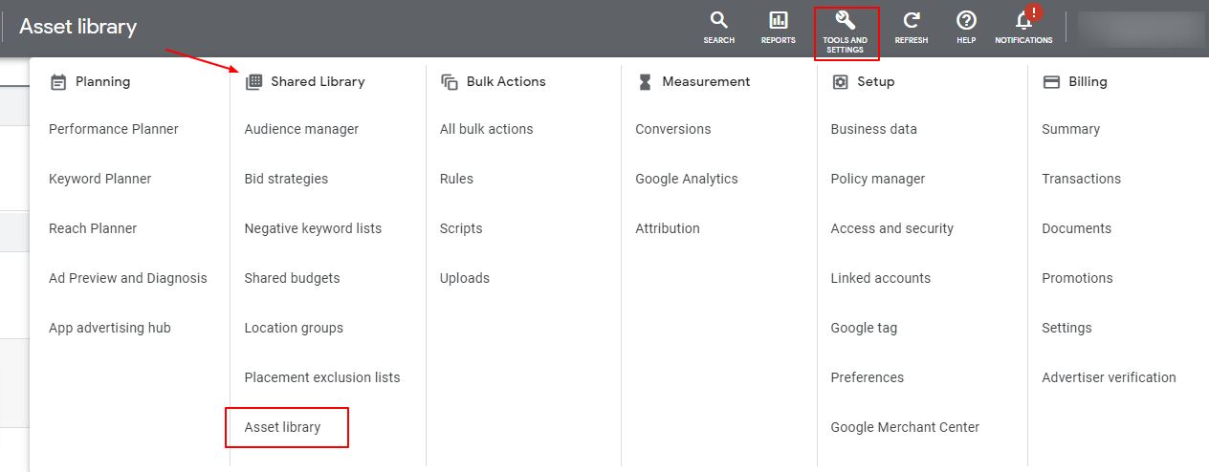Click the Asset library page title
Image resolution: width=1209 pixels, height=472 pixels.
pos(78,27)
